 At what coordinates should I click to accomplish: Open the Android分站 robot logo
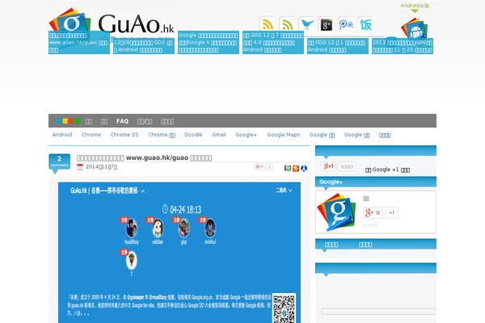point(415,28)
